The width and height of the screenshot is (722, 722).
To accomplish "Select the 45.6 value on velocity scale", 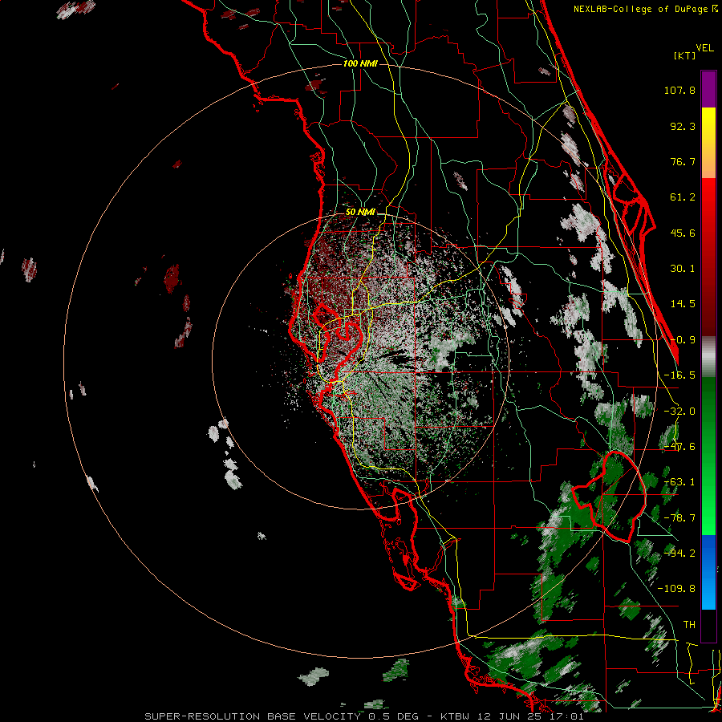I will 683,233.
